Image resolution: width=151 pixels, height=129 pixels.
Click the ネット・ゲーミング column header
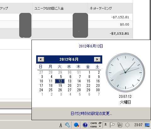coord(101,8)
